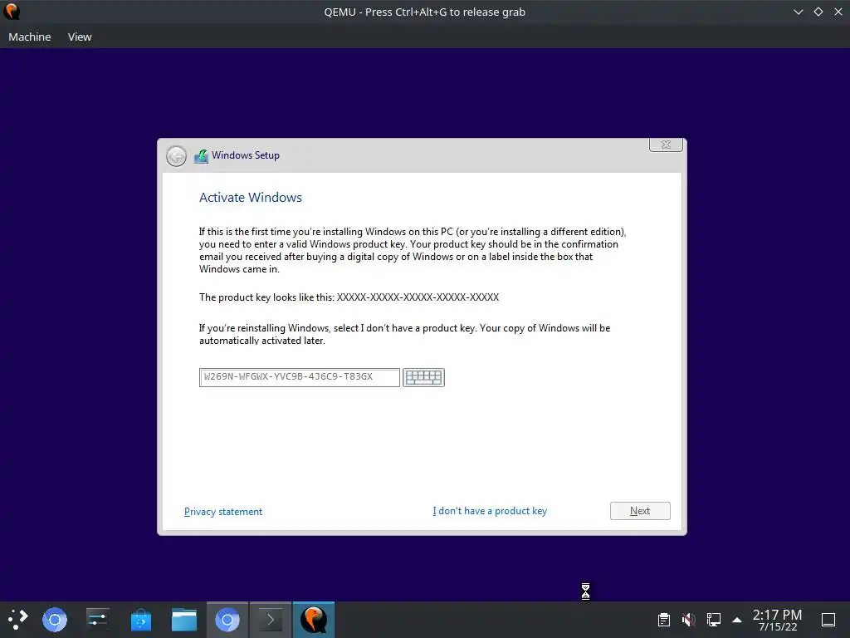This screenshot has height=638, width=850.
Task: Select the QEMU taskbar entry
Action: pyautogui.click(x=313, y=620)
